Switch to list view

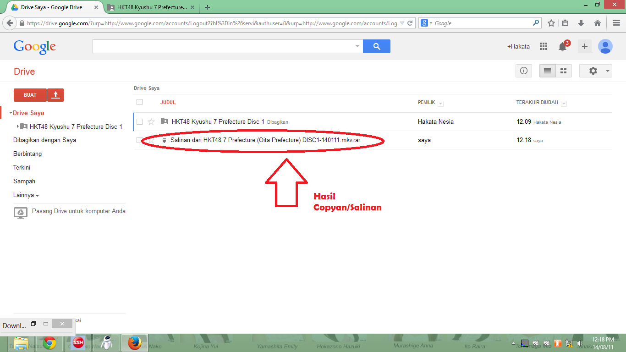547,71
